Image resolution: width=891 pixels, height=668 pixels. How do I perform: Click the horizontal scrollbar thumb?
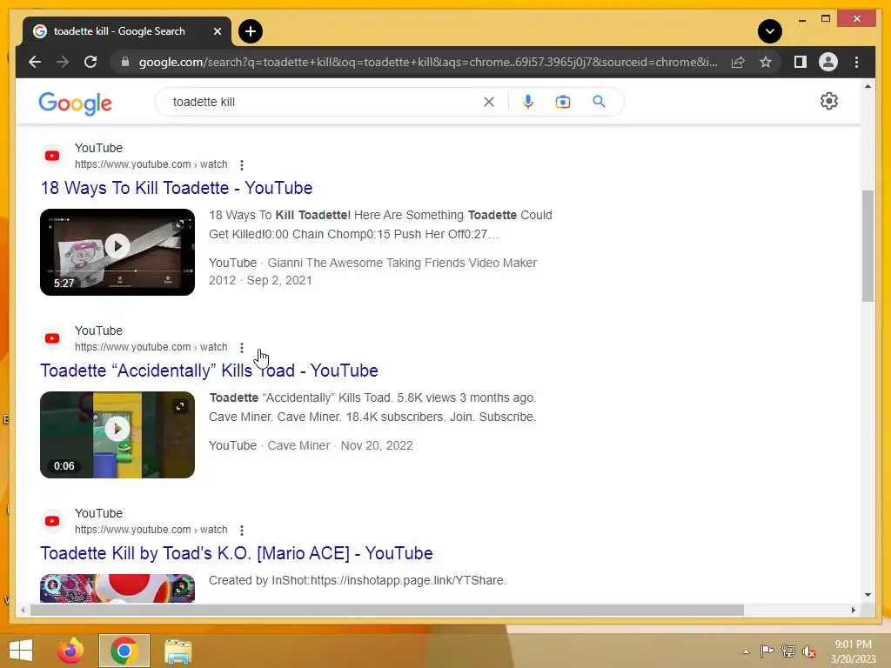point(387,610)
